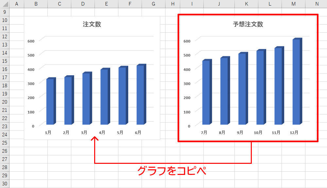Click 600 on the 注文数 chart axis
The height and width of the screenshot is (188, 327).
point(31,41)
